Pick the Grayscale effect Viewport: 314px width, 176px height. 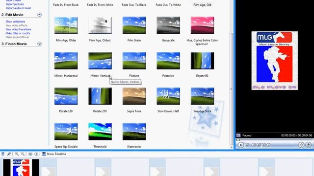[168, 25]
